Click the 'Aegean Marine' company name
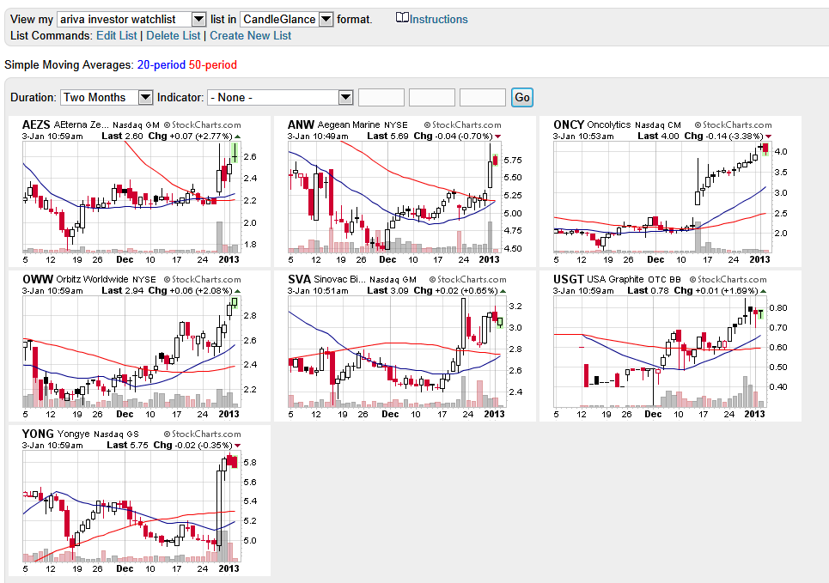 coord(349,124)
